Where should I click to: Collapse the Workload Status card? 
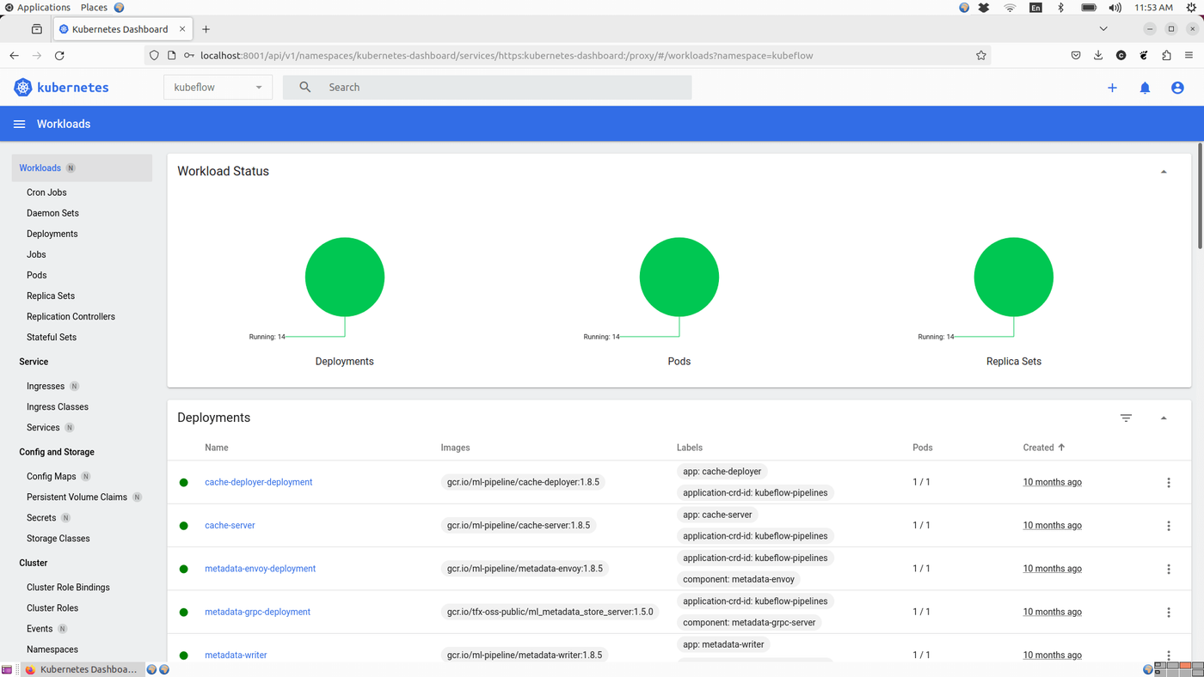pyautogui.click(x=1164, y=172)
